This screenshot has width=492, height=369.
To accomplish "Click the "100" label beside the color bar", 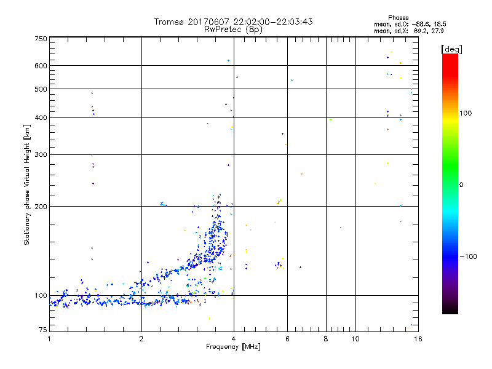I will [466, 113].
